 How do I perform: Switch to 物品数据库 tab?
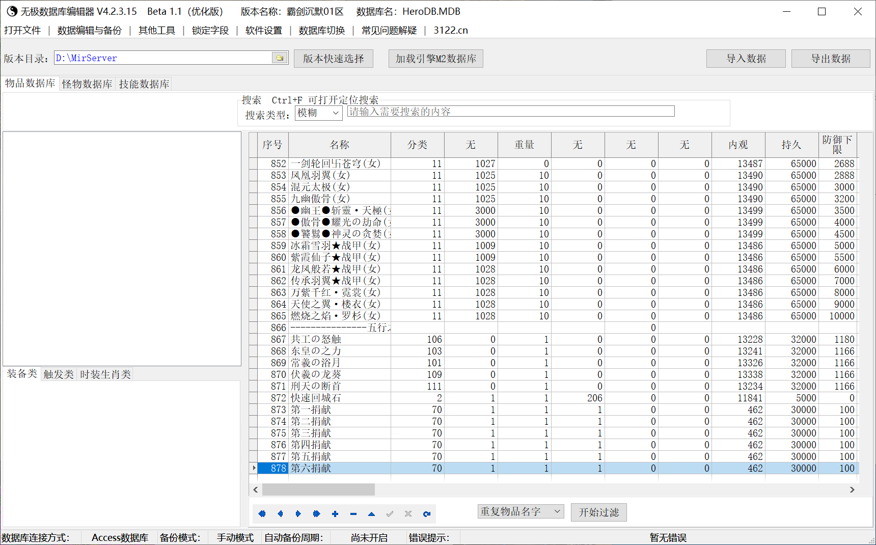pyautogui.click(x=30, y=83)
